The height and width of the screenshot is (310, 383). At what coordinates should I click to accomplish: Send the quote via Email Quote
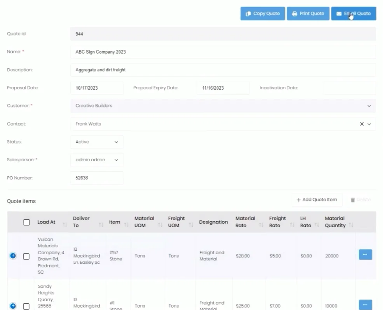(x=353, y=14)
